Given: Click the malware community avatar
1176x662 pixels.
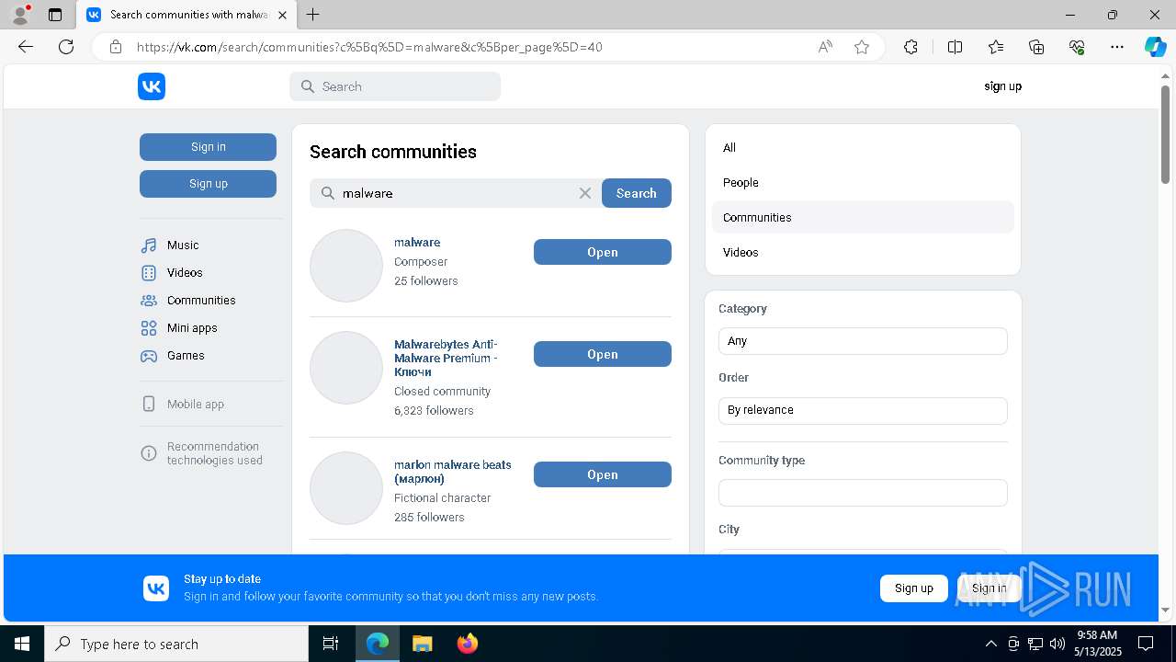Looking at the screenshot, I should 346,266.
